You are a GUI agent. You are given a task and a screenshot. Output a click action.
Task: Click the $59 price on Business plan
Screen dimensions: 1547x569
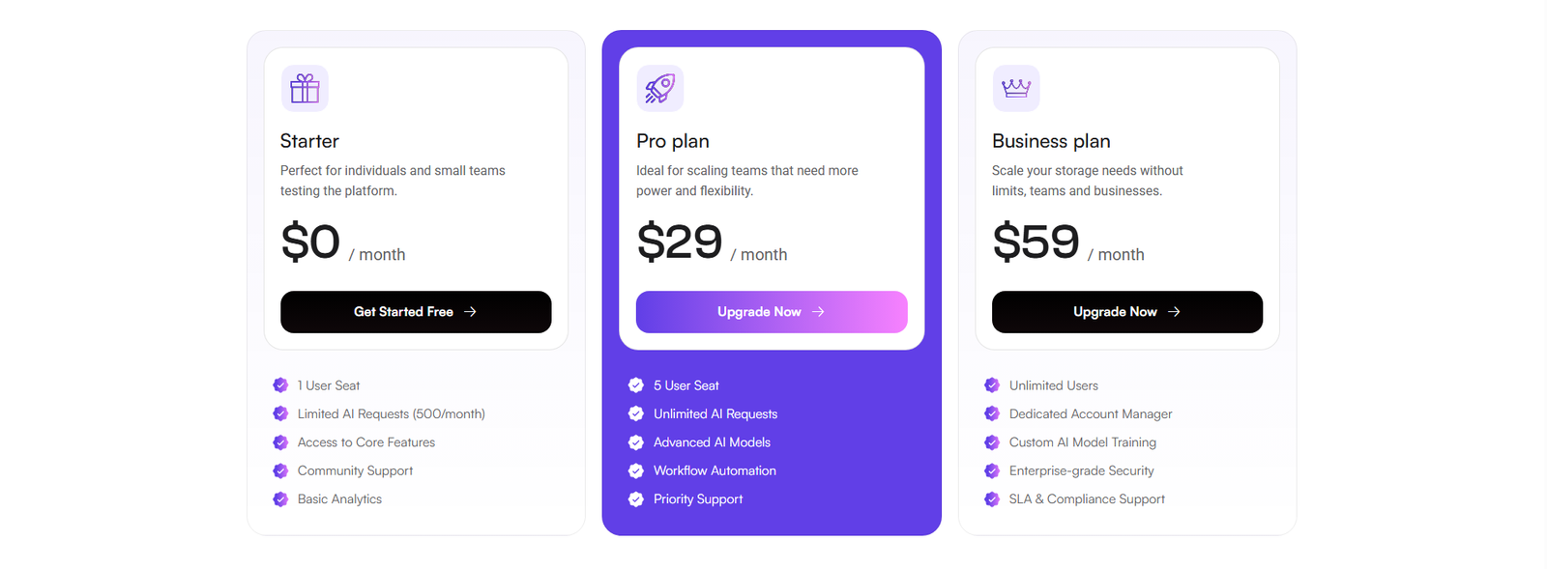click(1036, 242)
